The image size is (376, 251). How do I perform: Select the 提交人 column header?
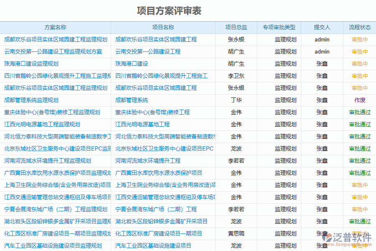[322, 27]
